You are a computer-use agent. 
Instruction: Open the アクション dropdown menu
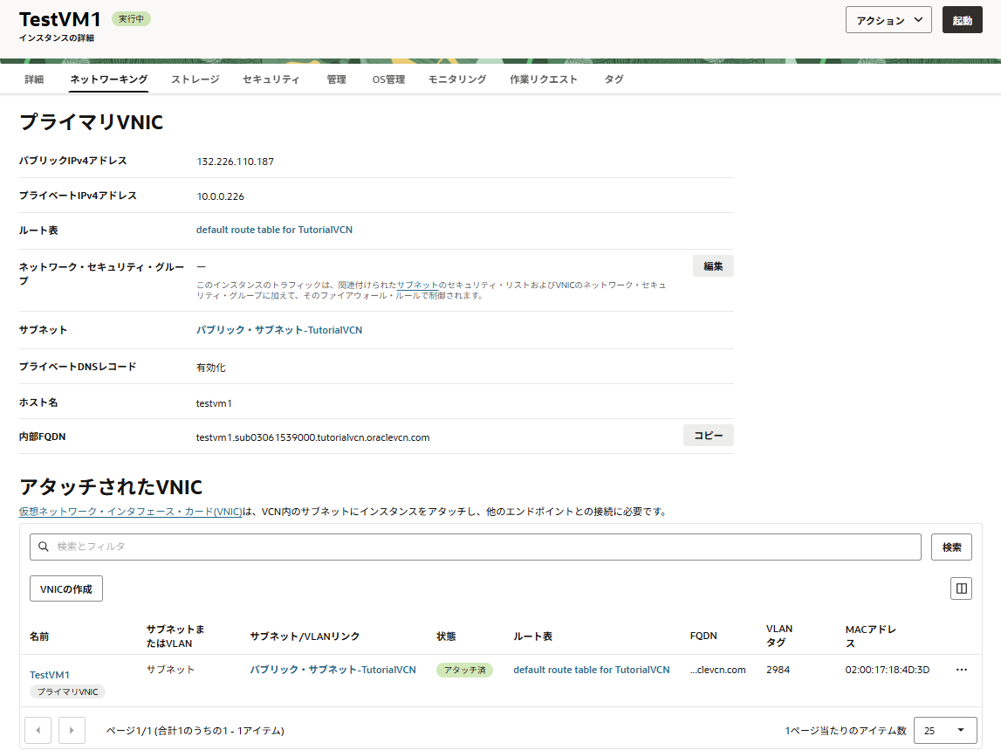point(888,19)
